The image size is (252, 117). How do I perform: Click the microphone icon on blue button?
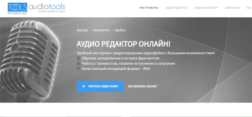(x=84, y=86)
